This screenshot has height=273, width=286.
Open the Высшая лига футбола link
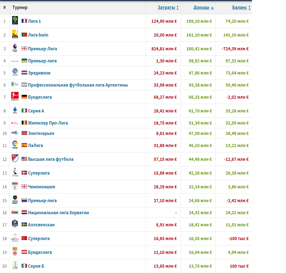[51, 159]
